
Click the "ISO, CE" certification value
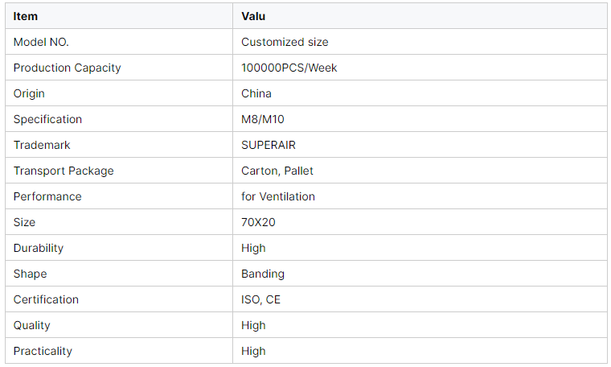tap(260, 299)
